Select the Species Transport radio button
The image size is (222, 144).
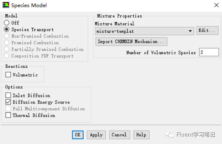click(7, 30)
